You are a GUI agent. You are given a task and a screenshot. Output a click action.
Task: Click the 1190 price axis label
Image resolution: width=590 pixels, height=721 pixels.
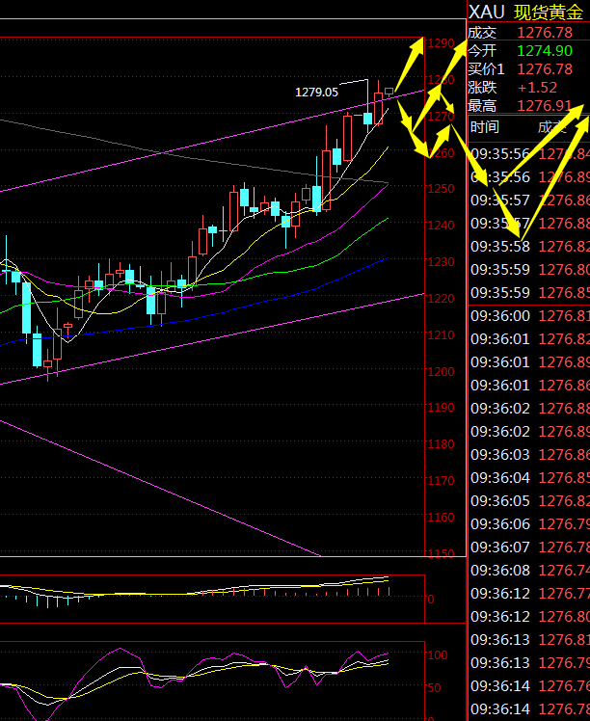pyautogui.click(x=441, y=408)
